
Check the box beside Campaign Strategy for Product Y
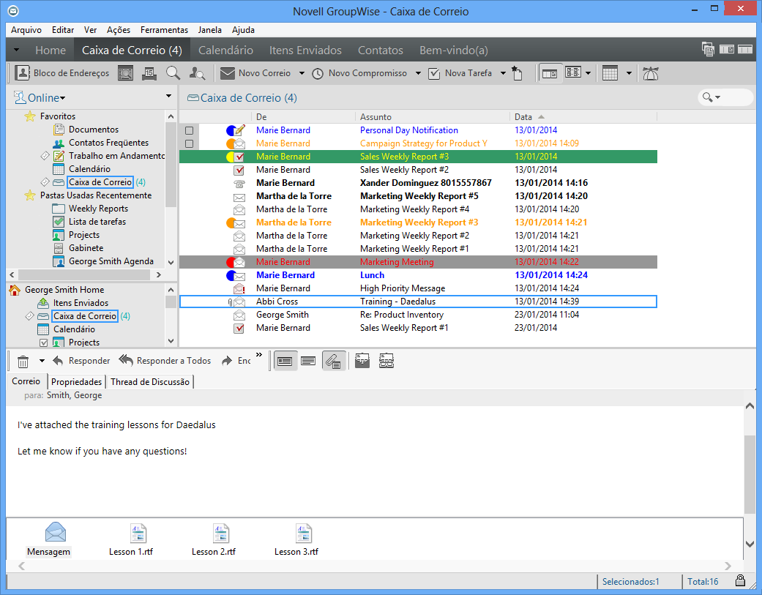(x=188, y=143)
